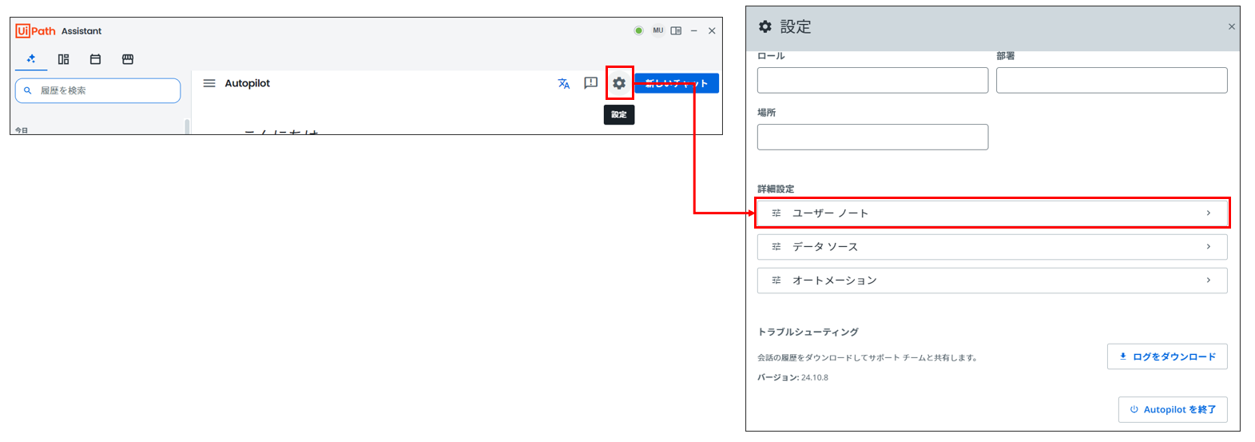Switch to the launchpad layout tab
This screenshot has width=1255, height=442.
(x=64, y=59)
